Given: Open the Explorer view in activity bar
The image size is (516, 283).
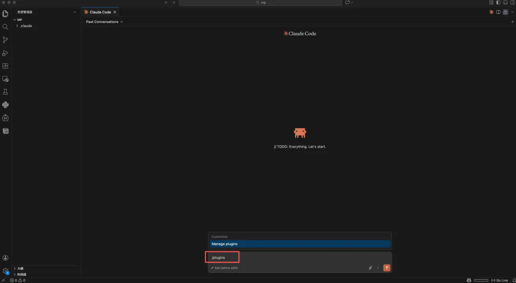Looking at the screenshot, I should click(5, 14).
